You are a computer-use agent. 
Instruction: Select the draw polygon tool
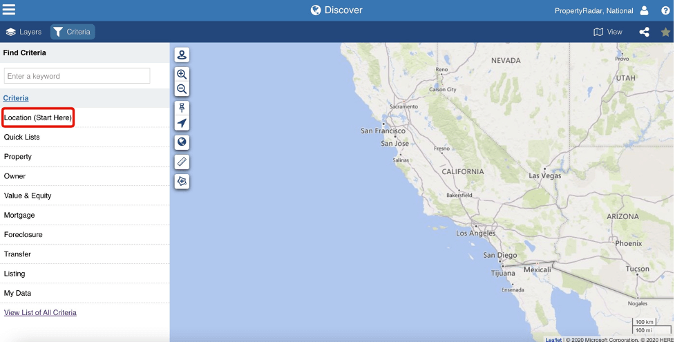182,181
